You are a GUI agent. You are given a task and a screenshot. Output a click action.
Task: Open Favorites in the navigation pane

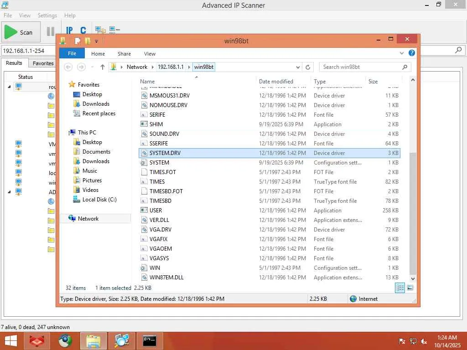[x=88, y=84]
